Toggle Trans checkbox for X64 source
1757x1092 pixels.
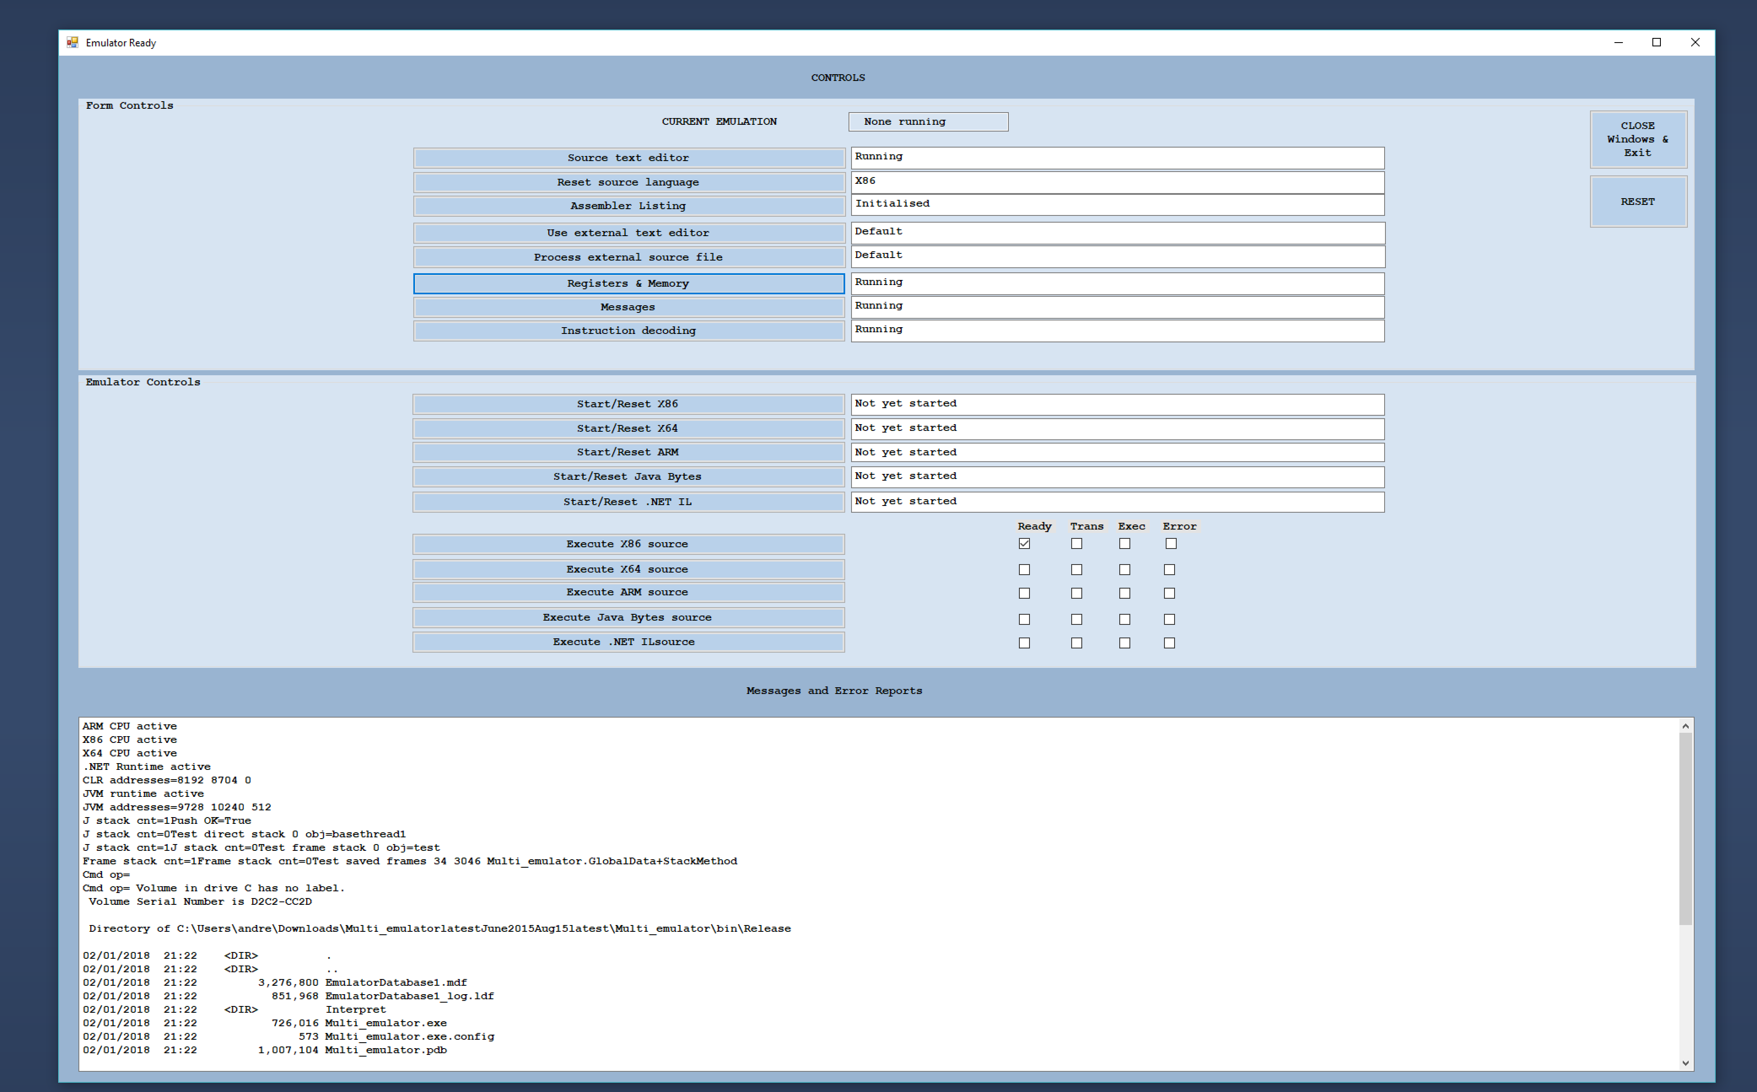1076,570
